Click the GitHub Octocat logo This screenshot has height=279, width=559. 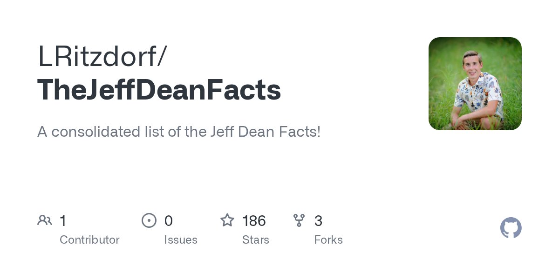pos(511,228)
